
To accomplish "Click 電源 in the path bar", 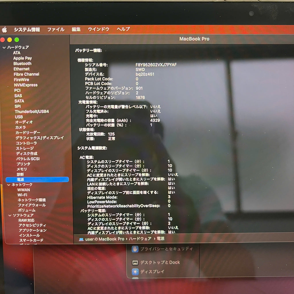I will pyautogui.click(x=160, y=239).
